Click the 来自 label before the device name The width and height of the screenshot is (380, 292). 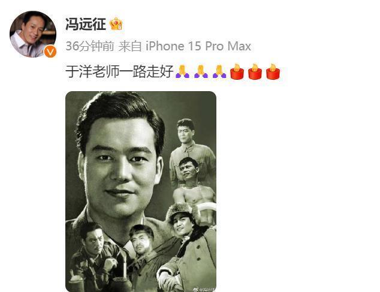(130, 46)
